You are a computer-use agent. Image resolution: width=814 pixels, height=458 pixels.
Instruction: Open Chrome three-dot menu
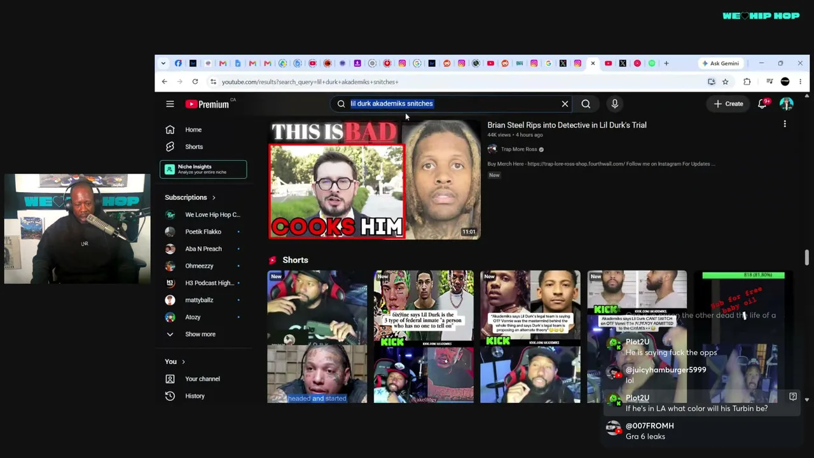pos(800,81)
